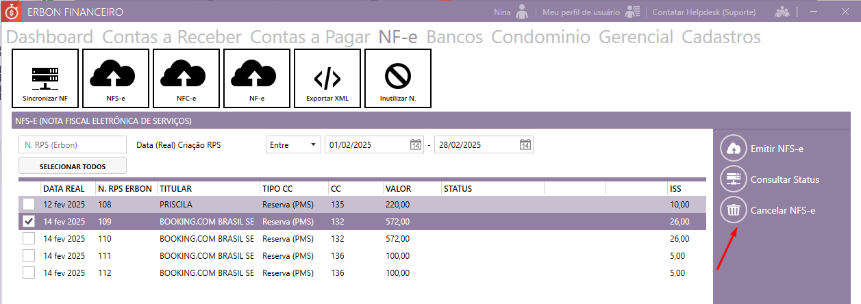Uncheck the selected RPS 109 row
The width and height of the screenshot is (861, 304).
[29, 221]
